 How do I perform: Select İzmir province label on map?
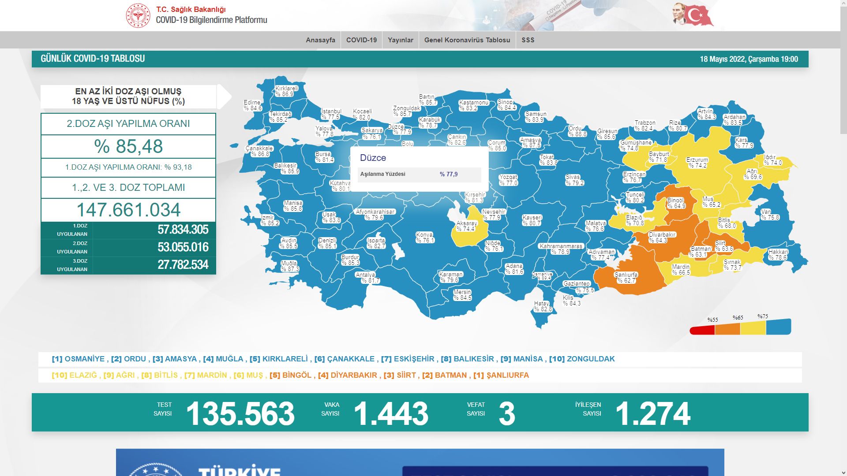tap(270, 220)
